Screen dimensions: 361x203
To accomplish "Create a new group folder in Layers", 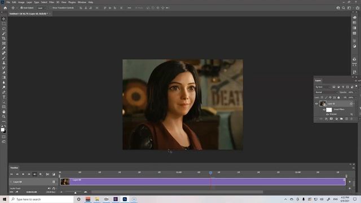I will pos(341,119).
